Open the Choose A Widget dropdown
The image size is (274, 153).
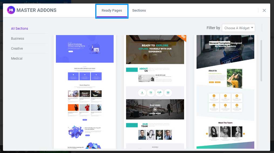click(x=239, y=28)
